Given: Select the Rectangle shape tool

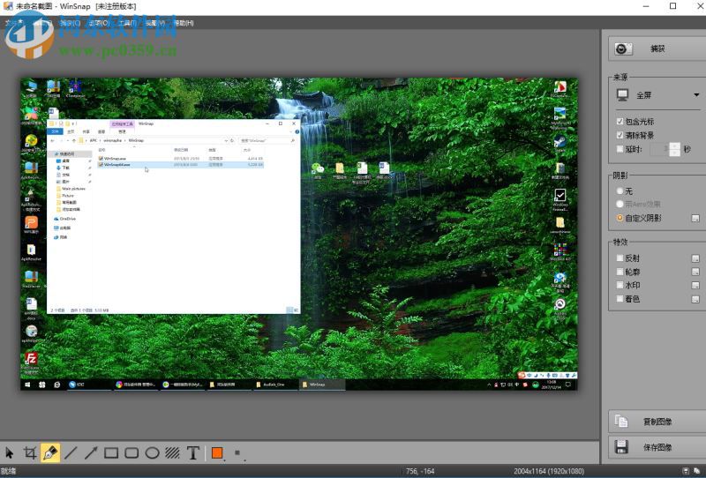Looking at the screenshot, I should [x=111, y=453].
